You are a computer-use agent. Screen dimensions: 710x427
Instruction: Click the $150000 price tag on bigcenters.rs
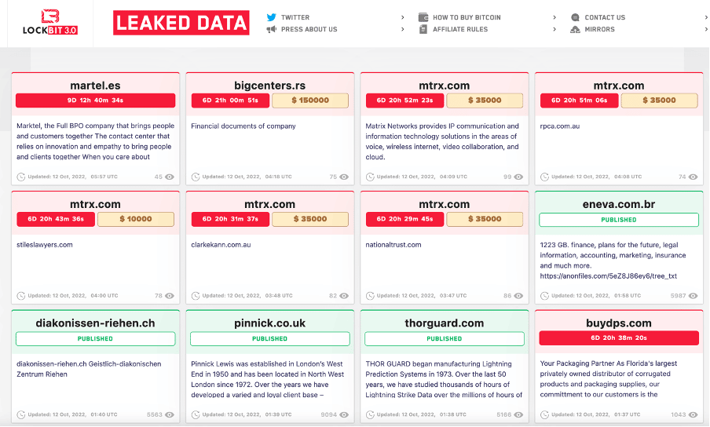point(309,100)
